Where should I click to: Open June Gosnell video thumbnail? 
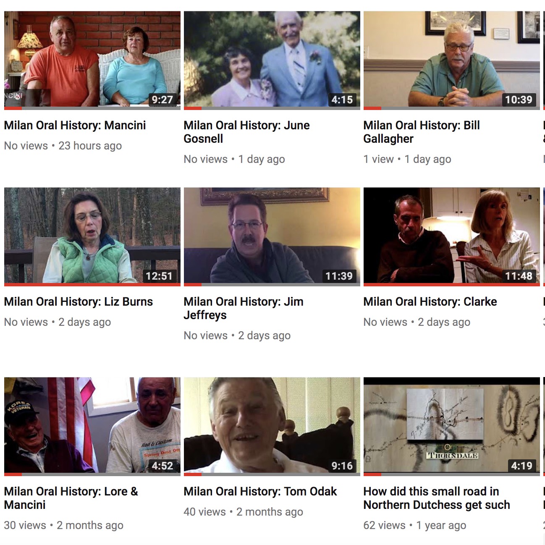[x=272, y=60]
